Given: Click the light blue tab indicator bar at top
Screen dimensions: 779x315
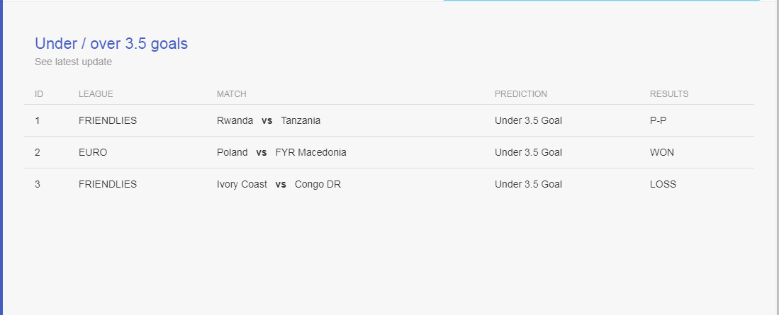Looking at the screenshot, I should point(602,1).
